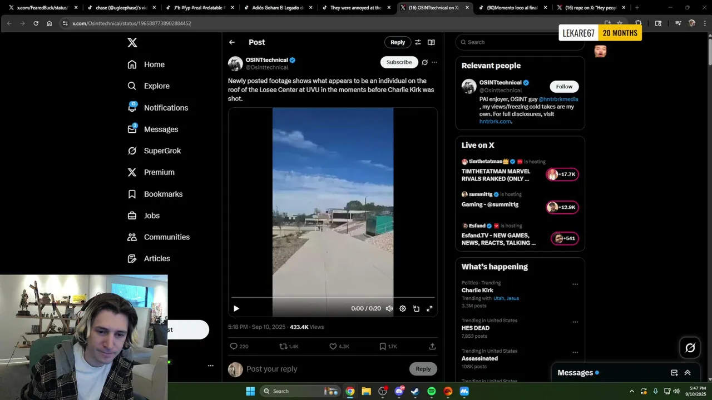Open Home in the sidebar
Image resolution: width=712 pixels, height=400 pixels.
pos(146,64)
